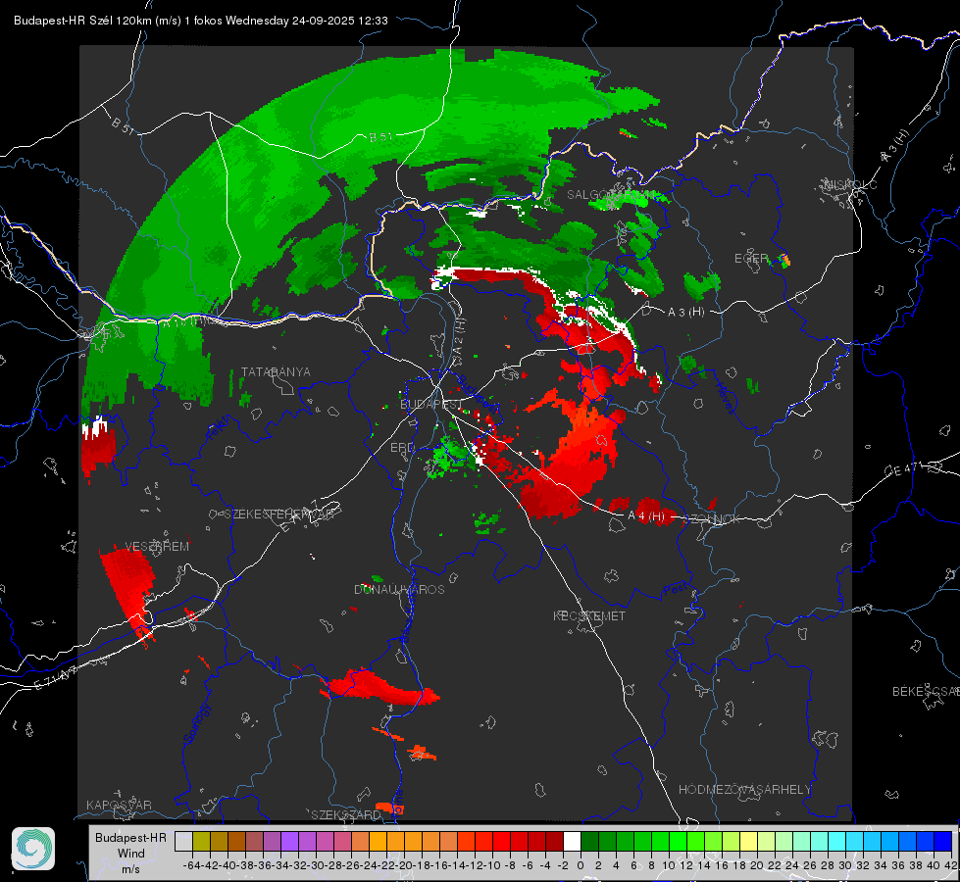The image size is (960, 882).
Task: Select the DUNAÚJVÁROS city label
Action: tap(399, 589)
